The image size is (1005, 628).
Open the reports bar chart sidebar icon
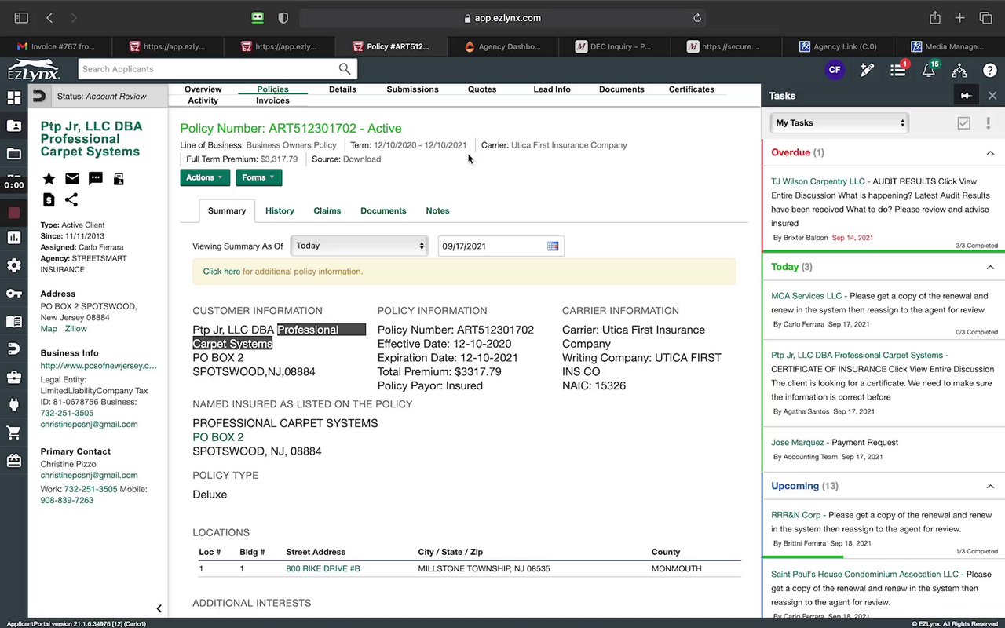(13, 237)
